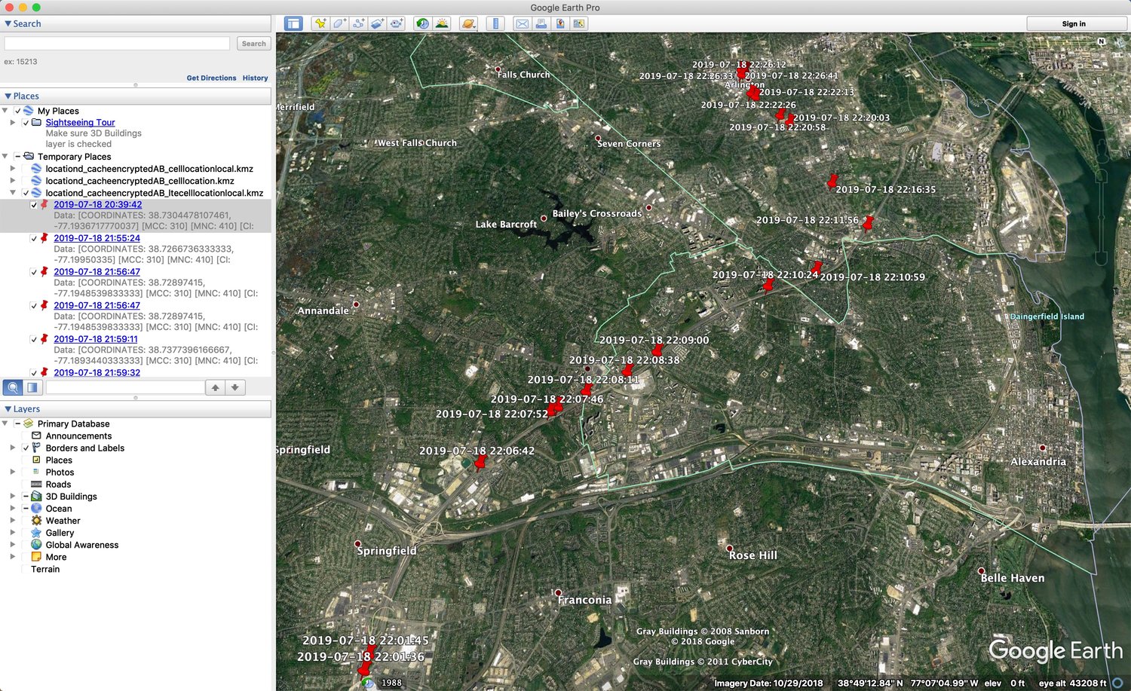The height and width of the screenshot is (691, 1131).
Task: Uncheck the My Places checkbox
Action: click(x=17, y=111)
